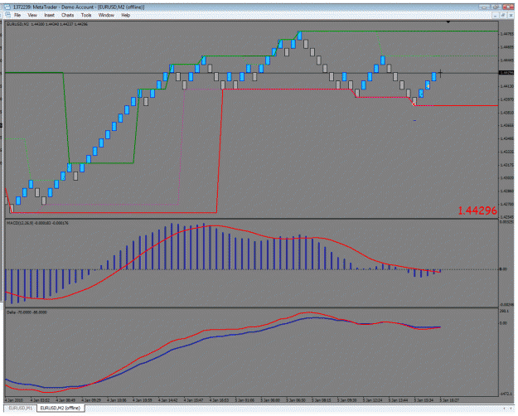Viewport: 518px width, 416px height.
Task: Click the tab scroll arrows at bottom right
Action: coord(508,409)
